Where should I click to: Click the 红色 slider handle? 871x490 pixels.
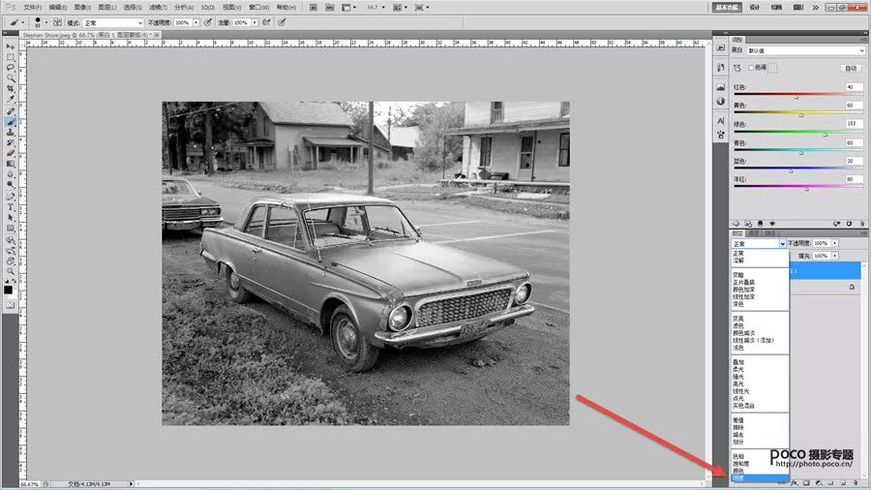click(x=796, y=97)
